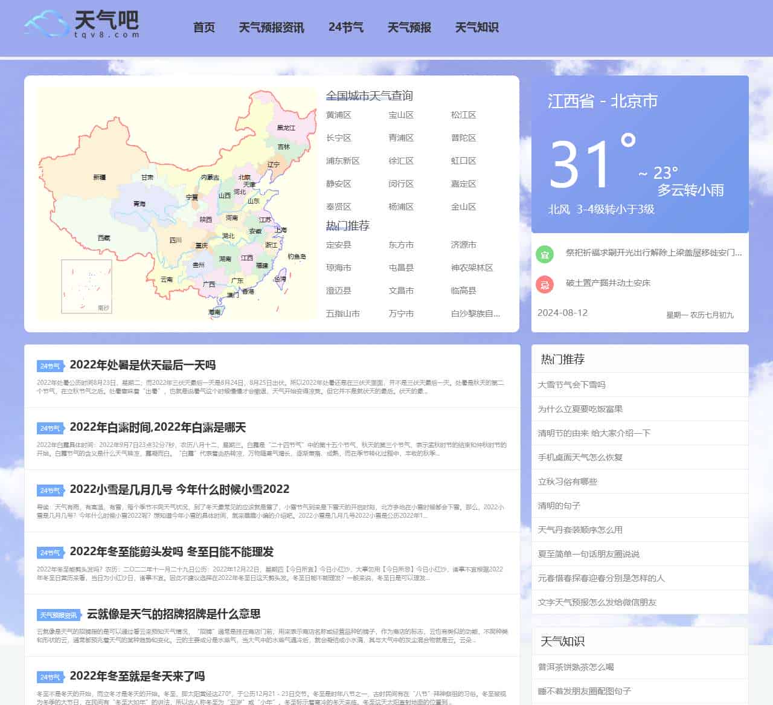
Task: Open the 普洱茶饼熟茶怎么喝 knowledge link
Action: click(576, 666)
